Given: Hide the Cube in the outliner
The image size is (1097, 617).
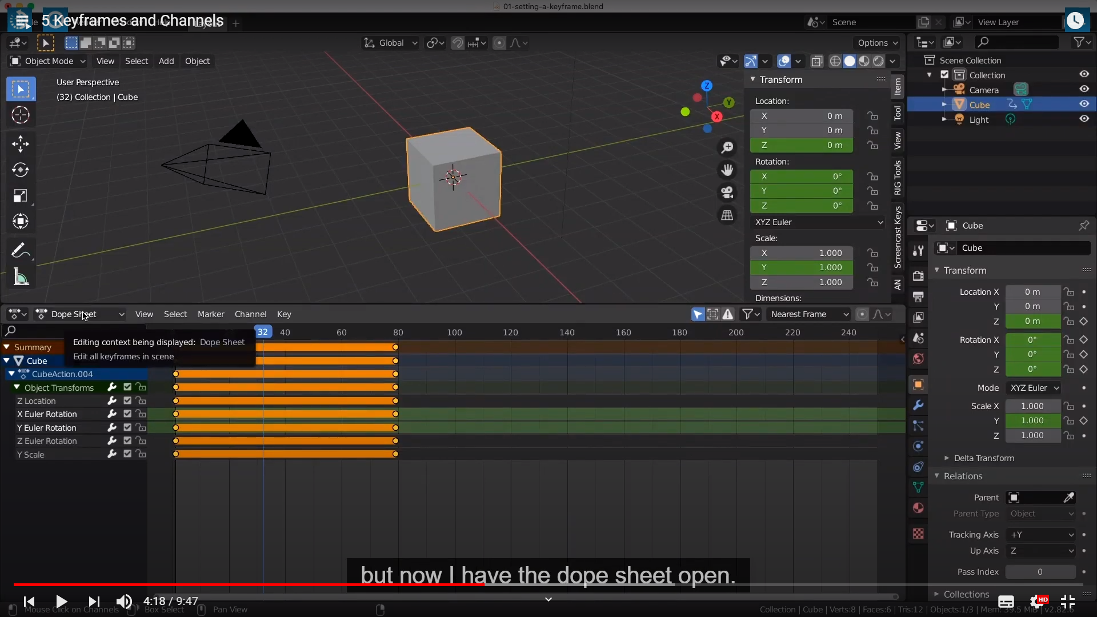Looking at the screenshot, I should 1084,104.
